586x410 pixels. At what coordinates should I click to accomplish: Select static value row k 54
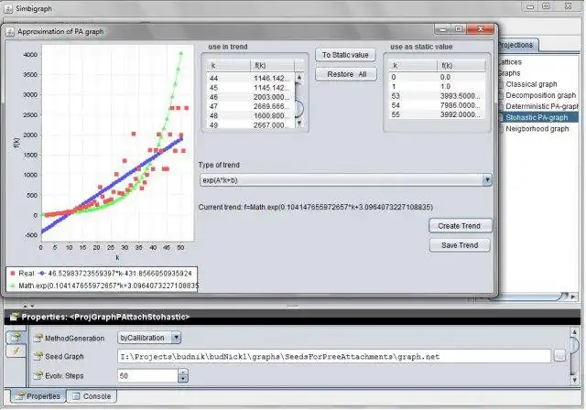click(437, 105)
